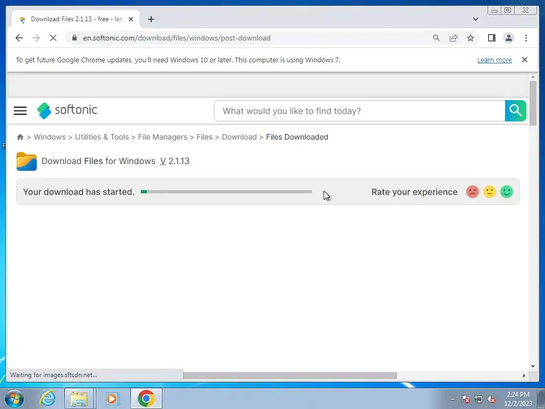Open the Chrome profile avatar
This screenshot has width=545, height=409.
[x=508, y=38]
